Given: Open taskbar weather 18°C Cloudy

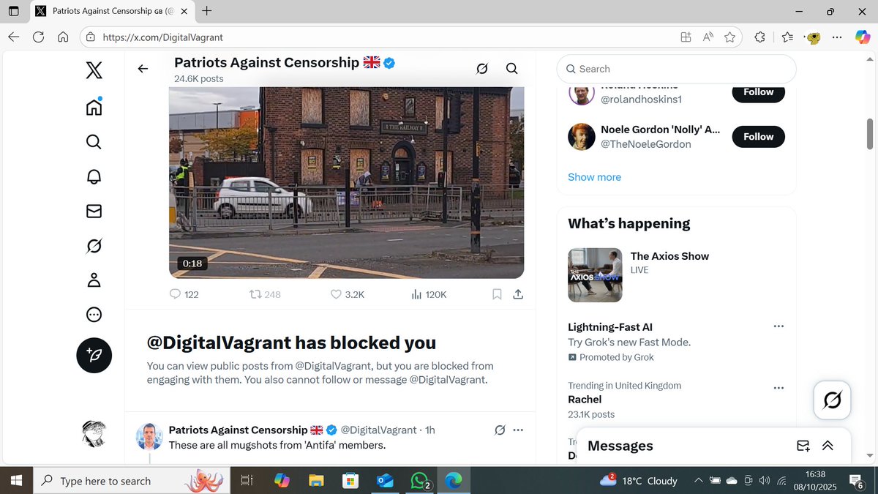Looking at the screenshot, I should 639,481.
